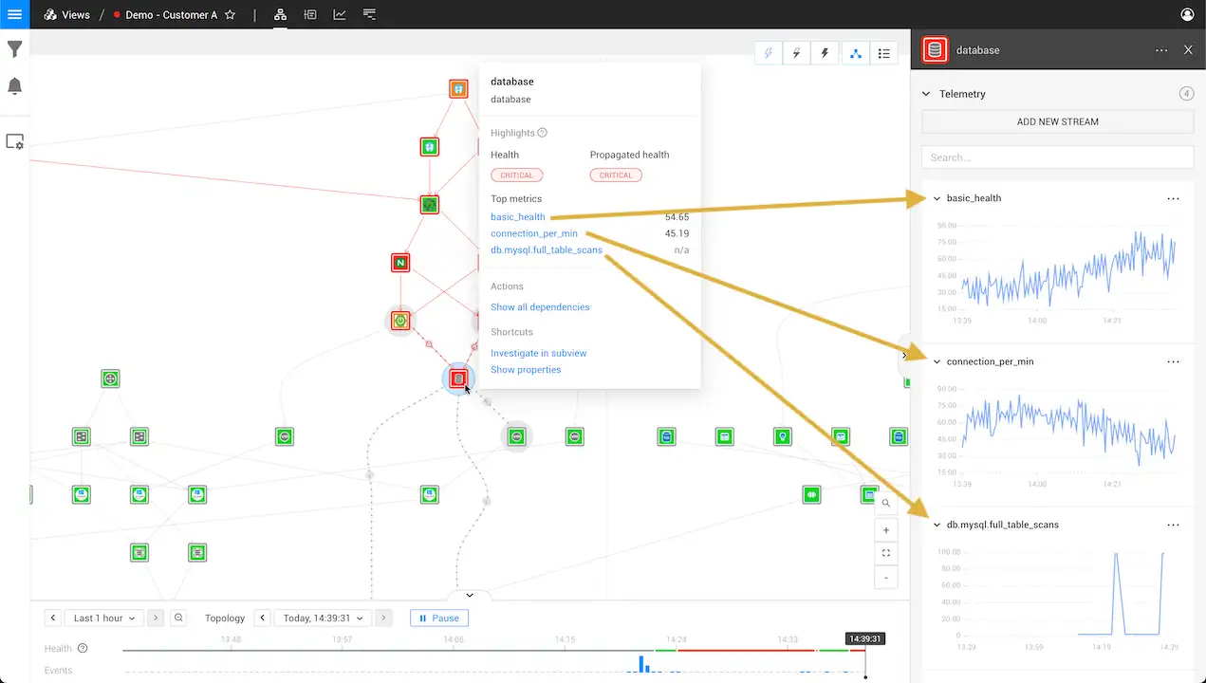Open the Events view icon
Screen dimensions: 1206x683
coord(310,14)
